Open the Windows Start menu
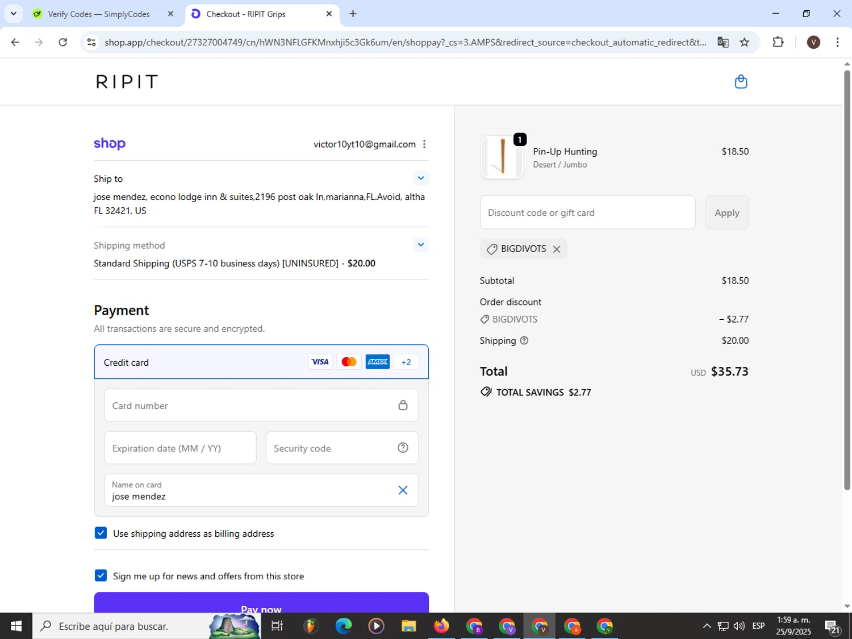The height and width of the screenshot is (639, 852). tap(16, 626)
